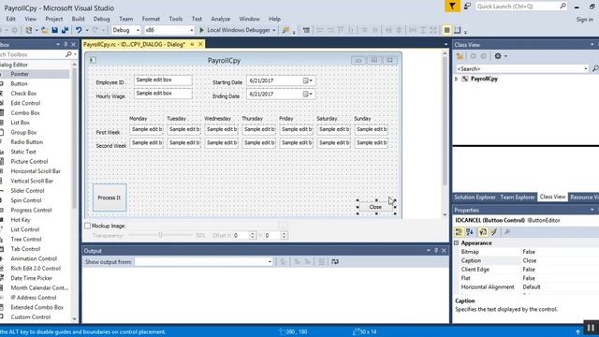The height and width of the screenshot is (337, 599).
Task: Click the PayrollCpy project icon in Class View
Action: (x=465, y=79)
